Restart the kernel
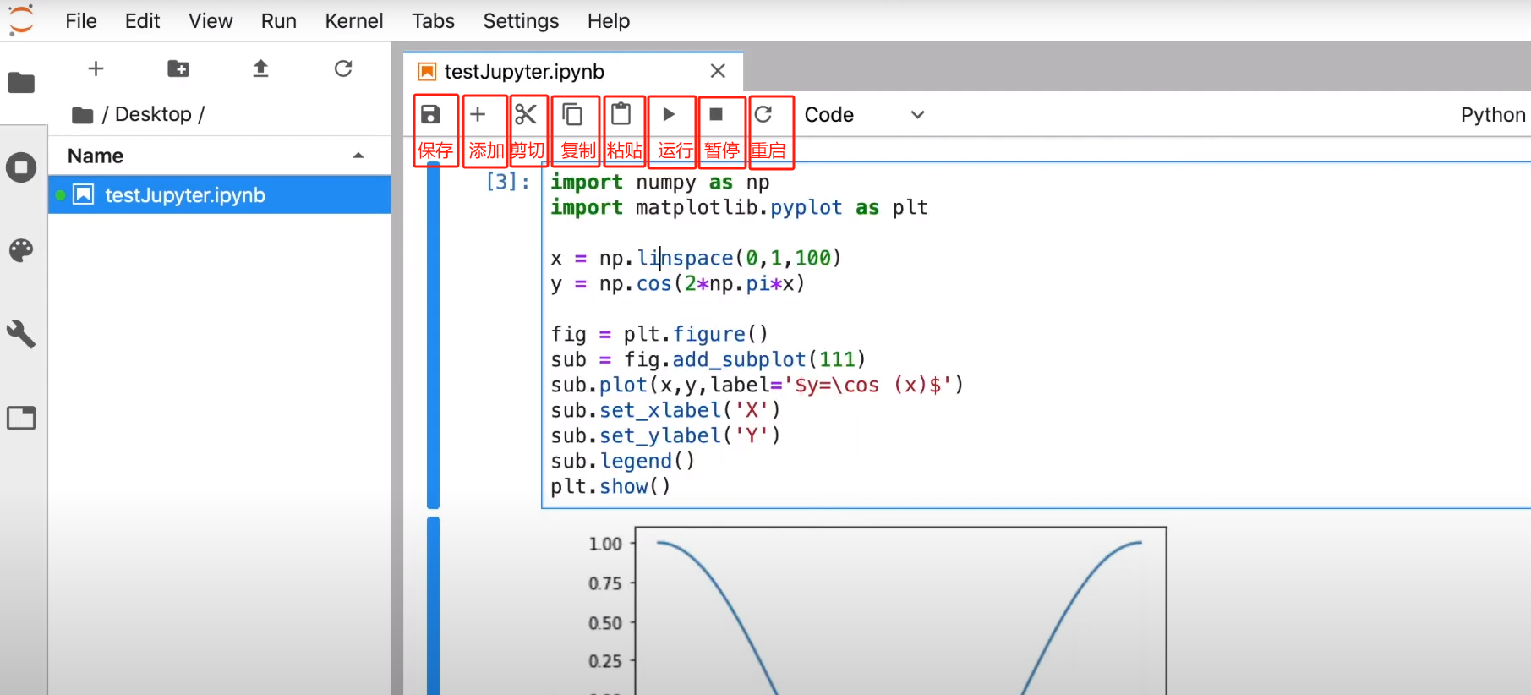Viewport: 1531px width, 695px height. (763, 114)
